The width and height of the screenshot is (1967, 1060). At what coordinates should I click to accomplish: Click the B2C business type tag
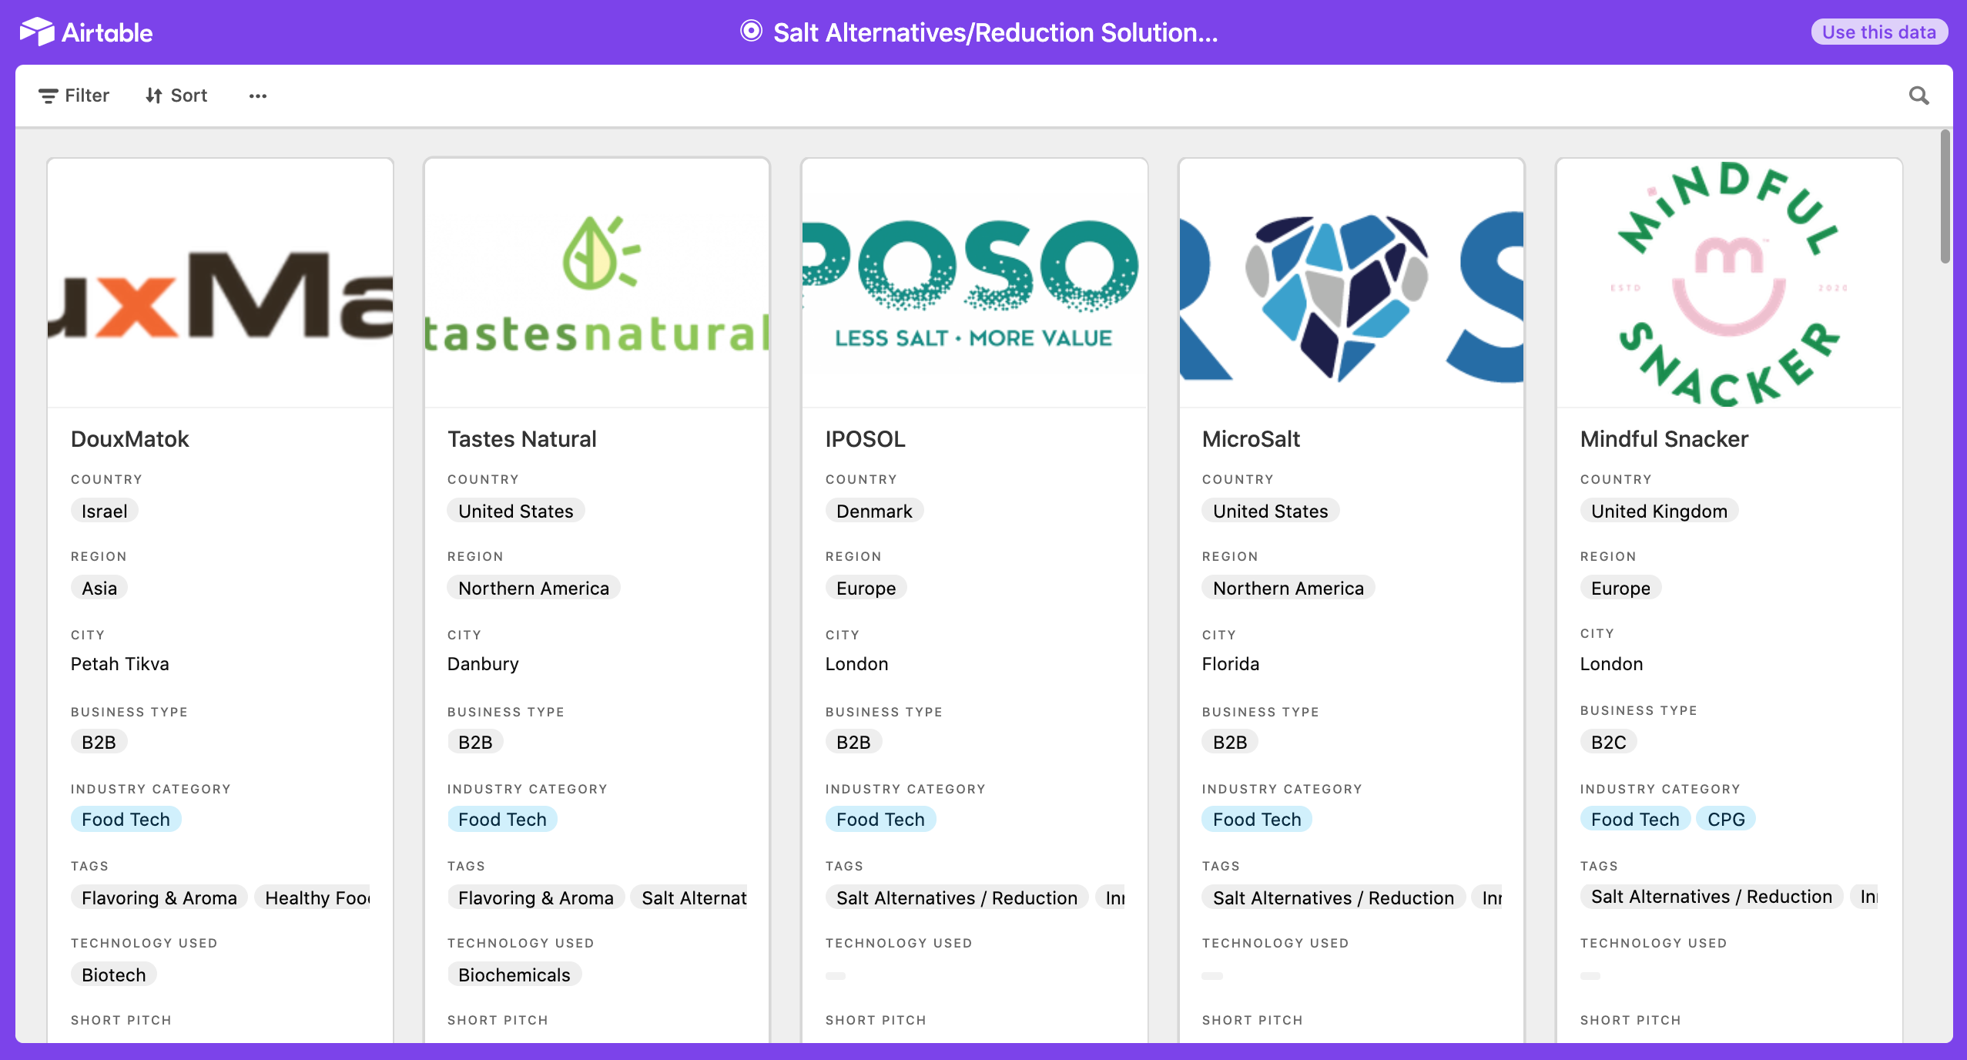[x=1609, y=742]
